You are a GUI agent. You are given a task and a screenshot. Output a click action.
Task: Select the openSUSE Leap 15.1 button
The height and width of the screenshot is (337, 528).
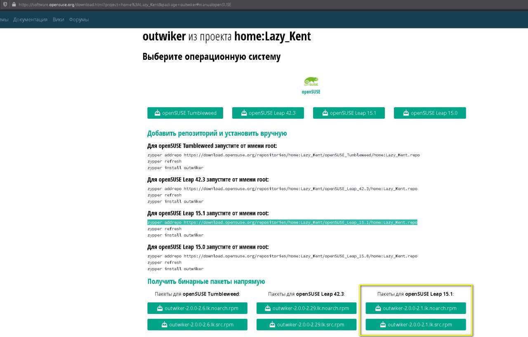click(x=349, y=113)
